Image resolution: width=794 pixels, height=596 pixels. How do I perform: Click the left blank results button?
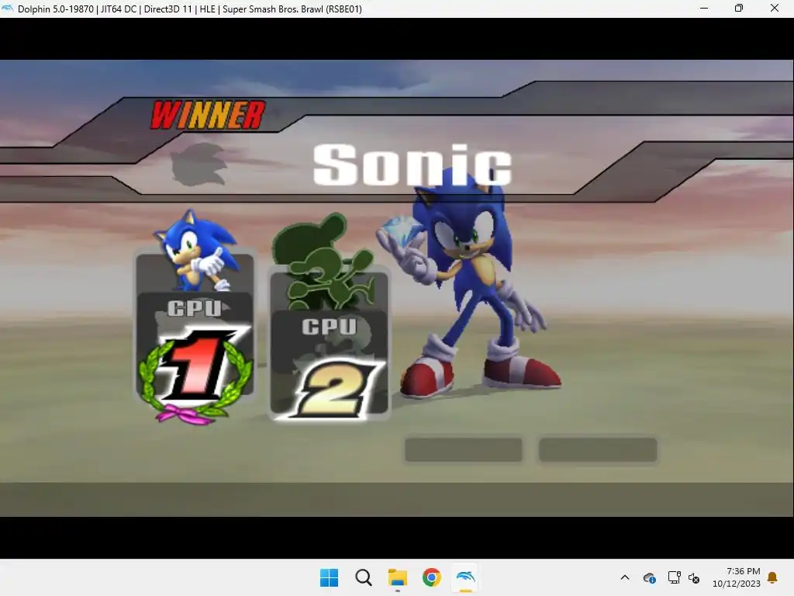tap(464, 450)
